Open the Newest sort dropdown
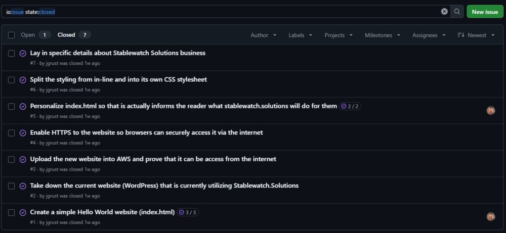The width and height of the screenshot is (506, 233). pos(476,35)
